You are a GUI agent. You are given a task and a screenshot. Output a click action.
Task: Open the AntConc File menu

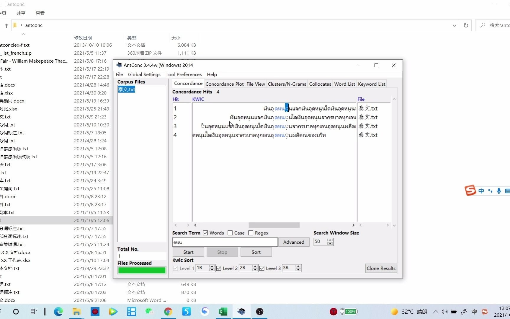click(119, 74)
